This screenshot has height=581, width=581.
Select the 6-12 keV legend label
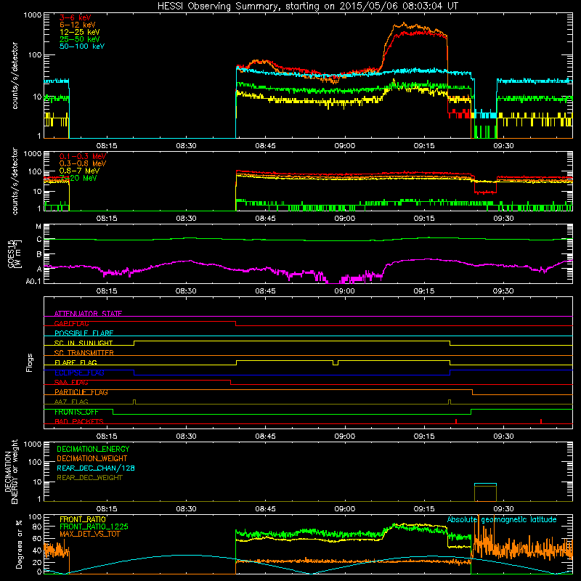pyautogui.click(x=78, y=25)
